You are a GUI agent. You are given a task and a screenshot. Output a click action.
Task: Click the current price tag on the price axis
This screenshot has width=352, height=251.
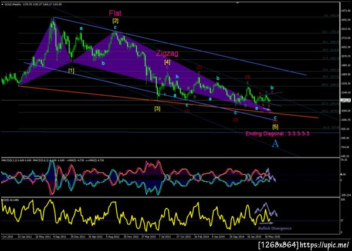344,100
